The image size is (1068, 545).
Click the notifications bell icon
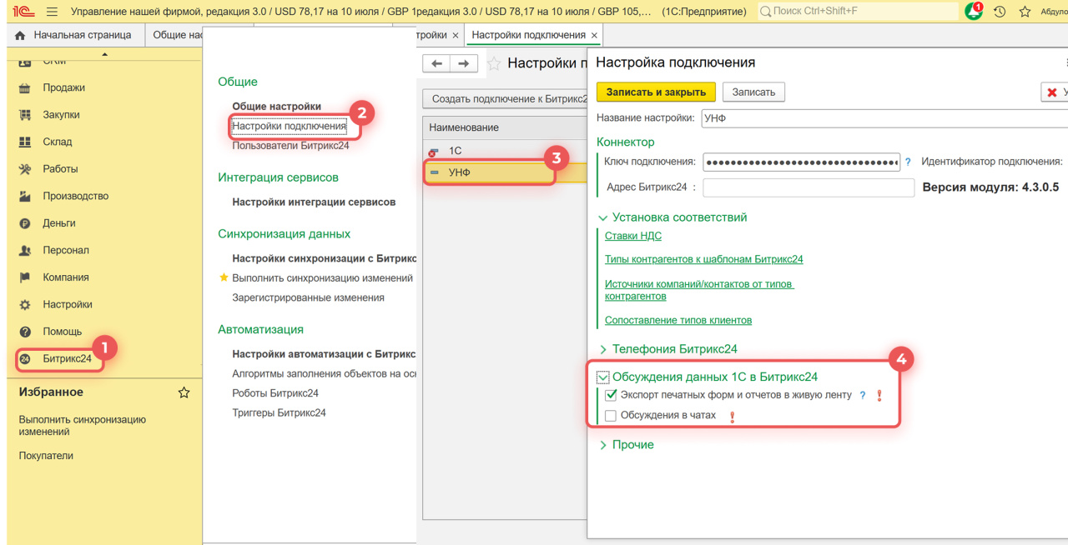(973, 12)
